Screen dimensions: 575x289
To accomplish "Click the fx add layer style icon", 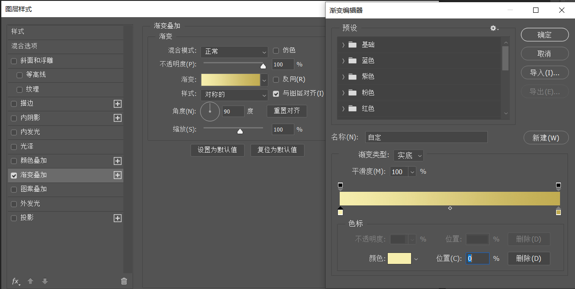I will point(16,282).
